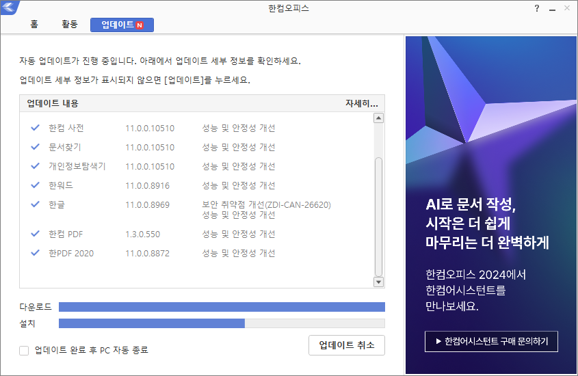Click checkmark next to 한컴 사전
The width and height of the screenshot is (578, 376).
pos(35,128)
